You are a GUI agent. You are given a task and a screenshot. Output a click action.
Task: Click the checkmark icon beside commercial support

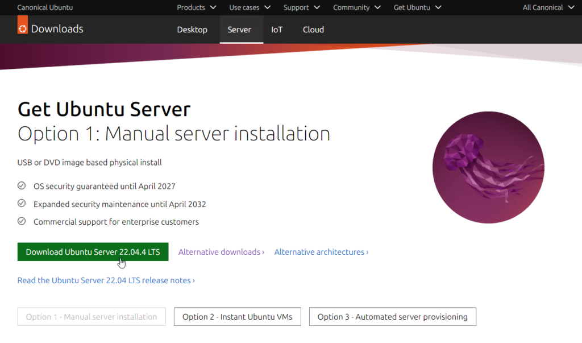point(22,222)
